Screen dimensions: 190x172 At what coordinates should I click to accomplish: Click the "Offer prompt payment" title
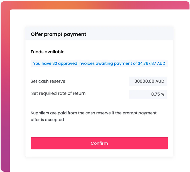click(59, 34)
